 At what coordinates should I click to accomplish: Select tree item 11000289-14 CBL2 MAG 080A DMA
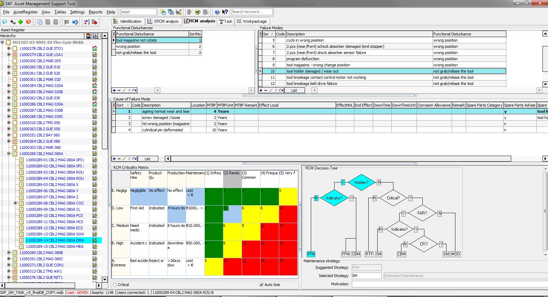tap(55, 240)
